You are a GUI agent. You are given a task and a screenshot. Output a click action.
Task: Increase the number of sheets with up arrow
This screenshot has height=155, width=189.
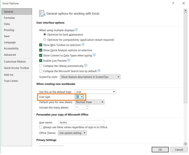pyautogui.click(x=87, y=106)
